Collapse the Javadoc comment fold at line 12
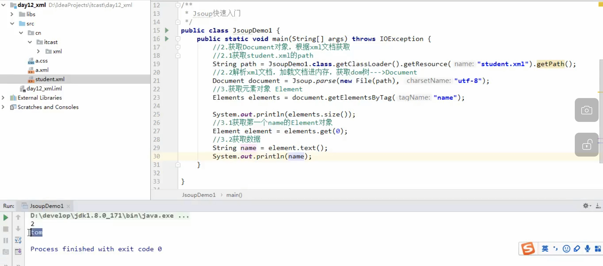Screen dimensions: 603x266 178,5
